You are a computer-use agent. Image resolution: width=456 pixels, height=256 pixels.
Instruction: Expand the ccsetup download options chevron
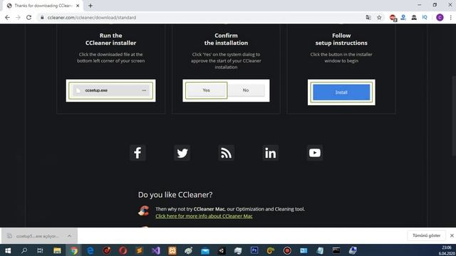click(x=70, y=236)
